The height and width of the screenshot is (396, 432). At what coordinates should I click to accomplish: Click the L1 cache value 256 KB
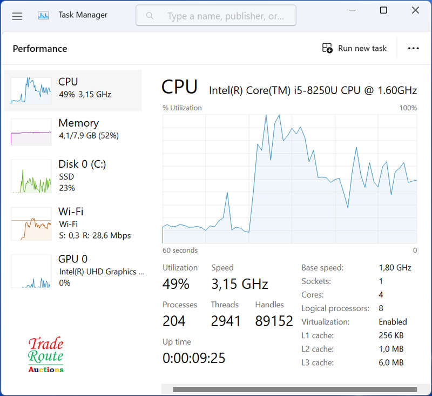[x=391, y=335]
